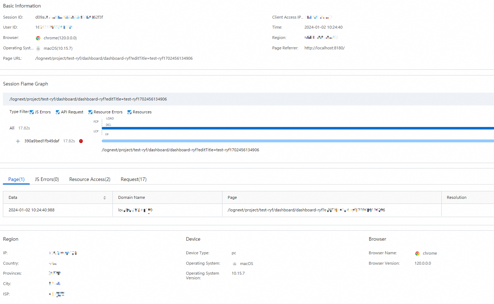
Task: Click the FP timeline marker
Action: pos(107,134)
